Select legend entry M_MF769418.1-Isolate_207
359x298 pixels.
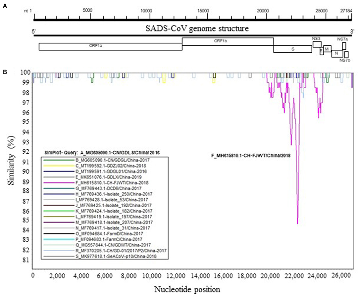pos(114,222)
